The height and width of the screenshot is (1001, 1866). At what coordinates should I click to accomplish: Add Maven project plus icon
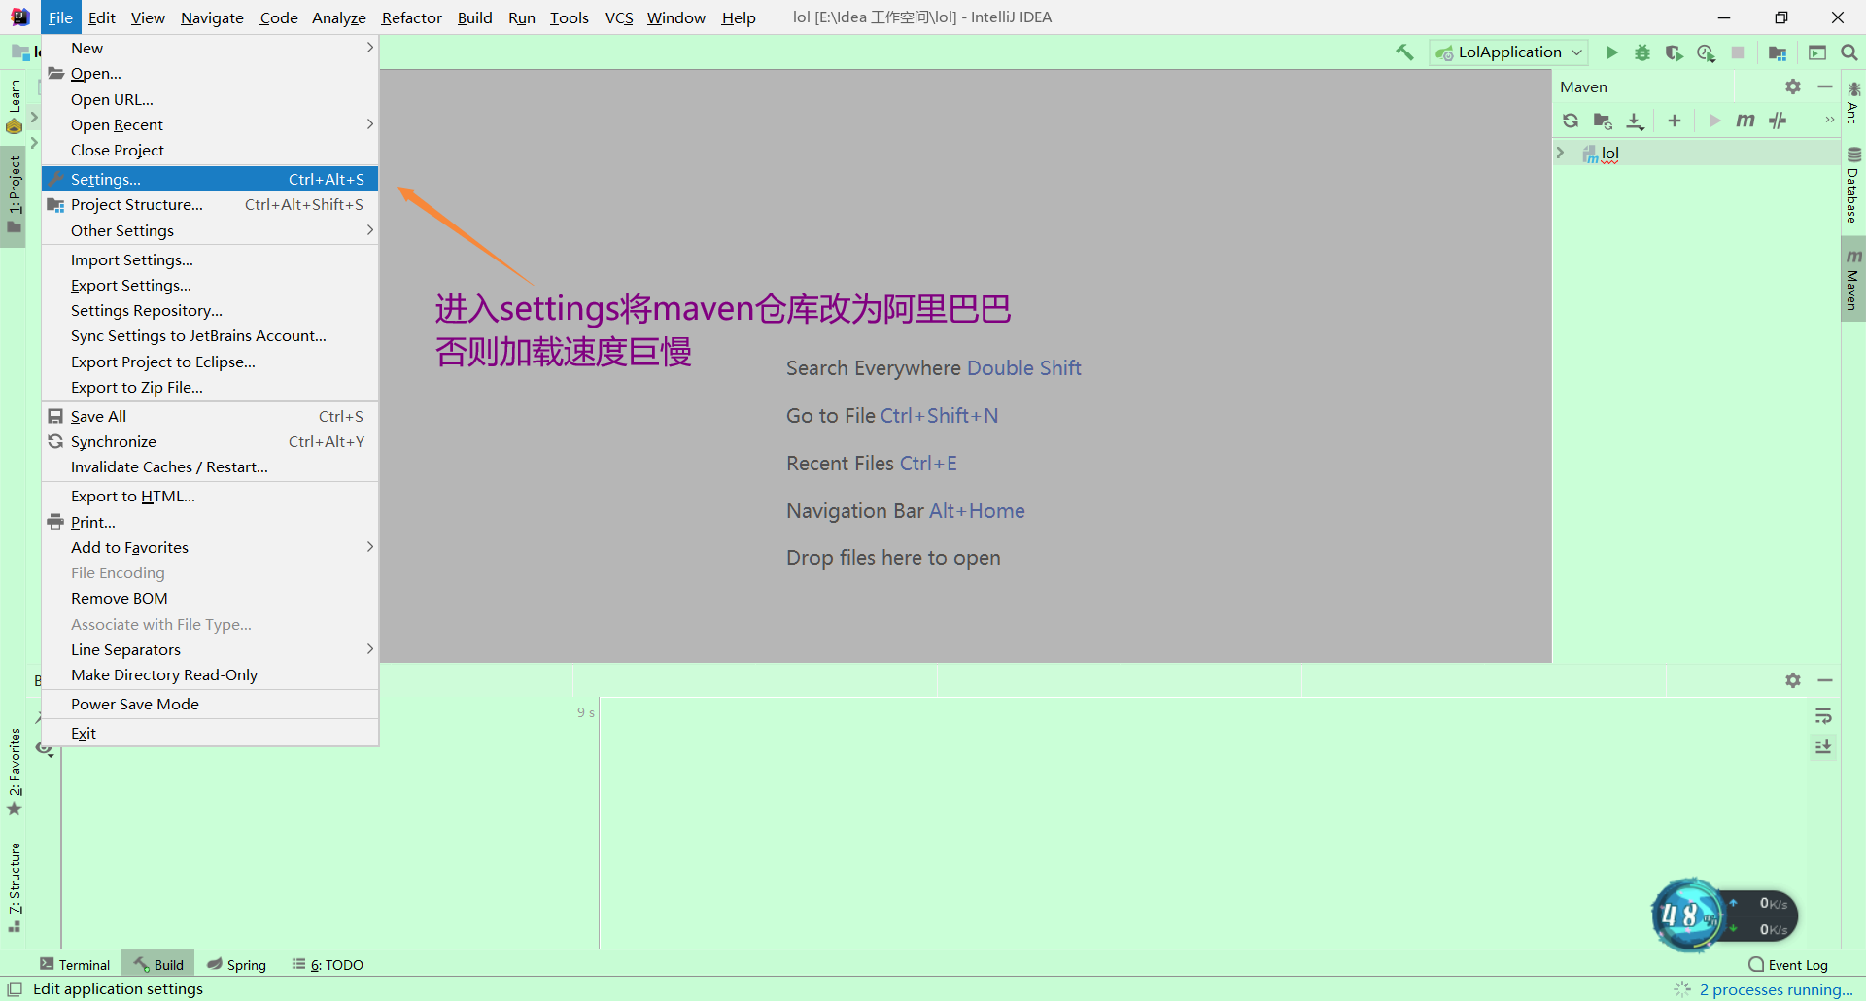(1674, 121)
